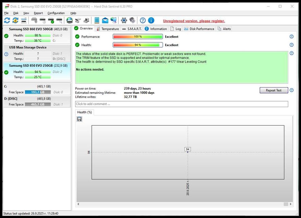Click the Status last updated text
The height and width of the screenshot is (218, 301).
coord(31,213)
